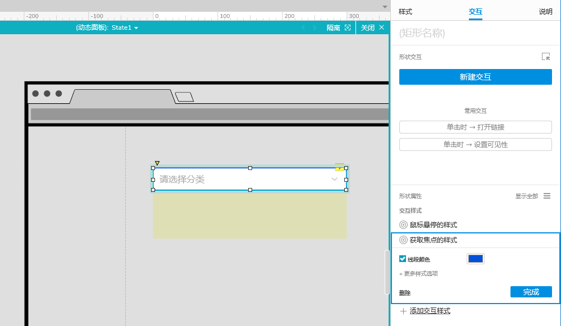Viewport: 561px width, 326px height.
Task: Click the 新建交互 button
Action: click(x=476, y=77)
